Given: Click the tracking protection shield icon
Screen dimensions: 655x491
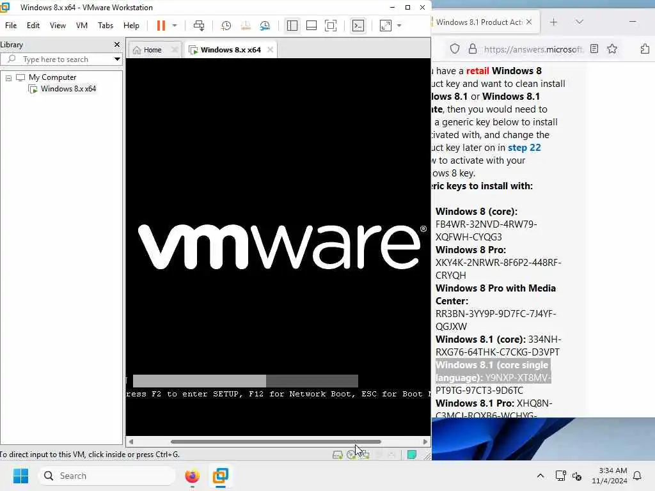Looking at the screenshot, I should [455, 49].
